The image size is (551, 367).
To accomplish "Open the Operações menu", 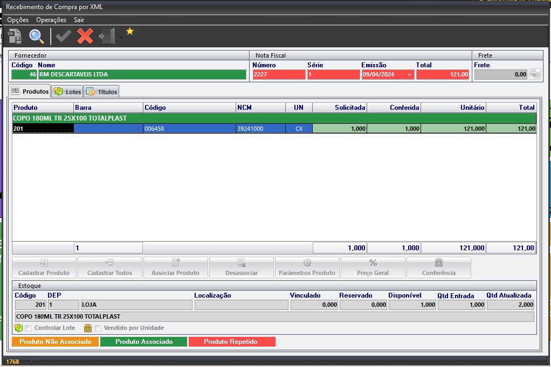I will pos(51,20).
